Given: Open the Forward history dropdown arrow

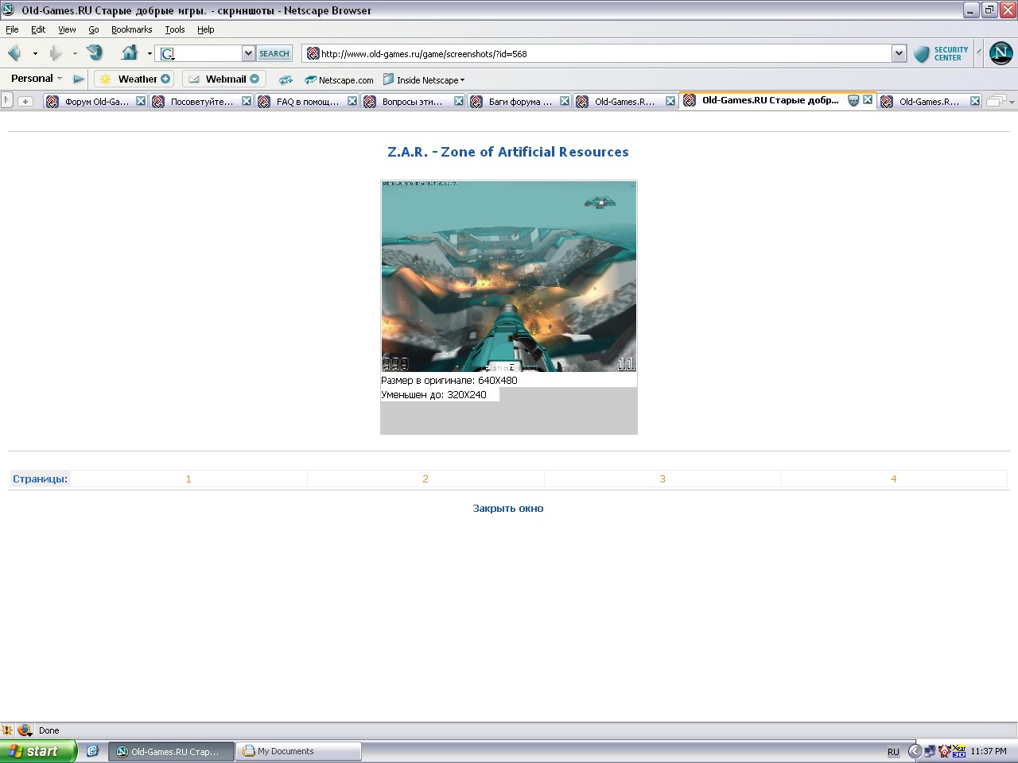Looking at the screenshot, I should (75, 54).
